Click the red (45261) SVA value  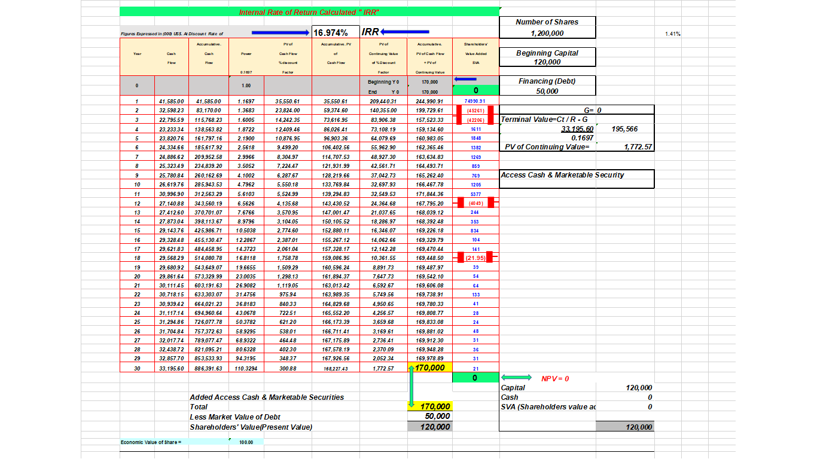pos(475,111)
